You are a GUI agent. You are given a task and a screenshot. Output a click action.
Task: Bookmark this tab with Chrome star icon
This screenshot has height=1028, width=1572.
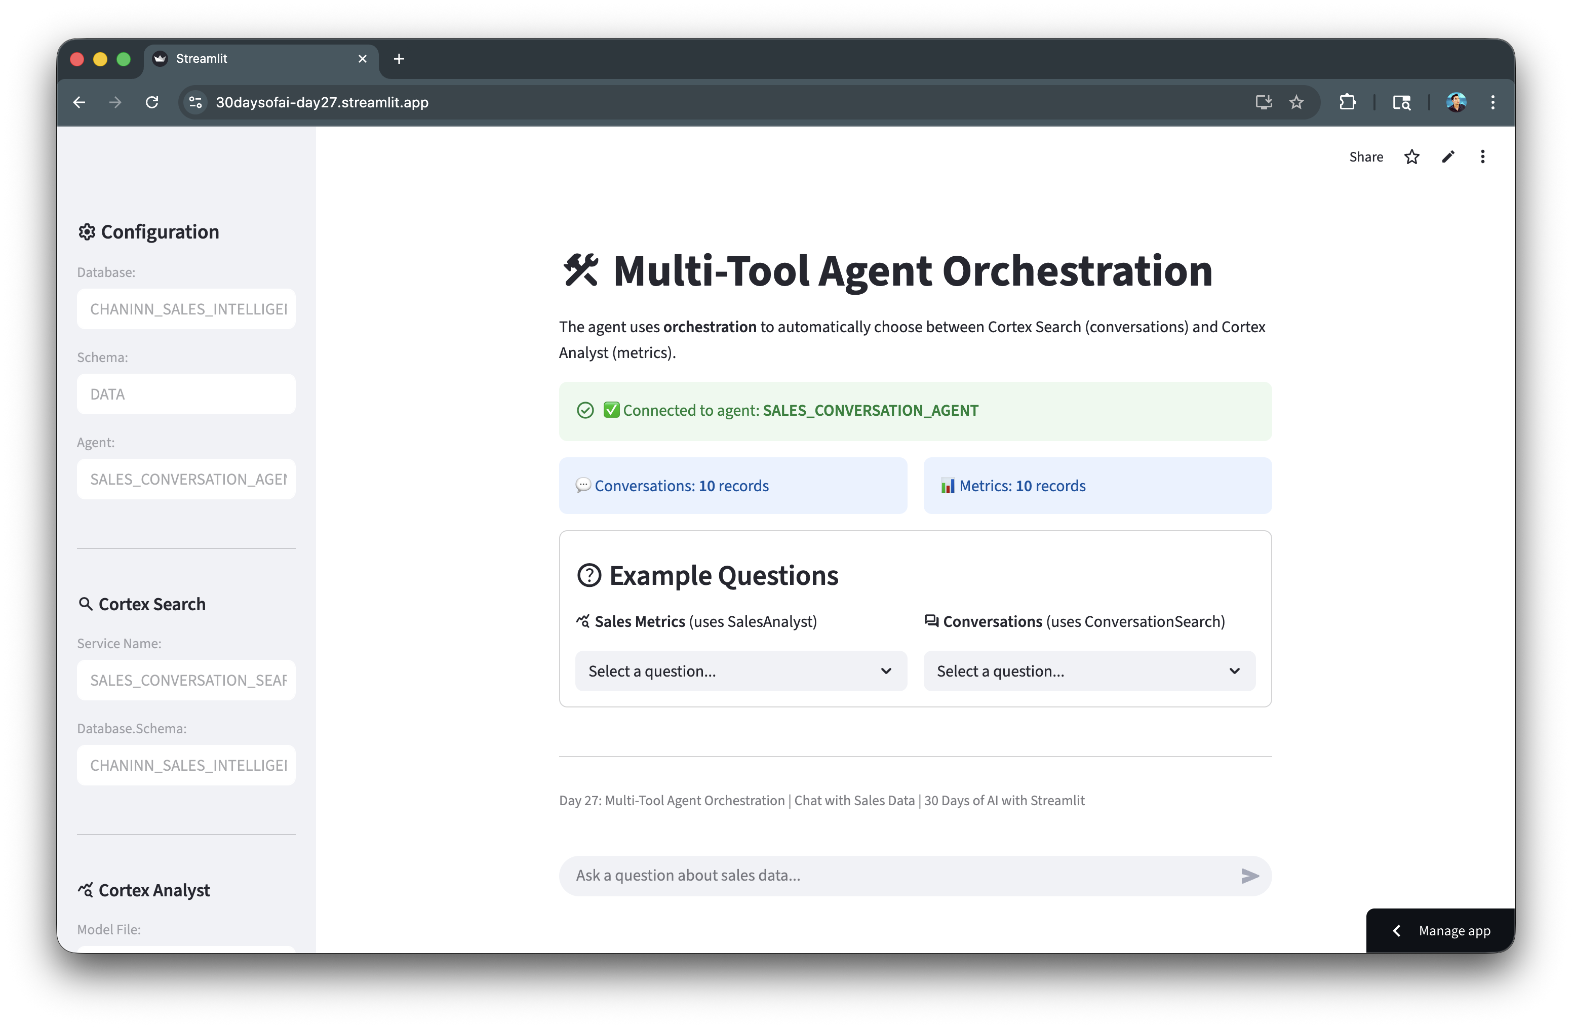click(1296, 102)
